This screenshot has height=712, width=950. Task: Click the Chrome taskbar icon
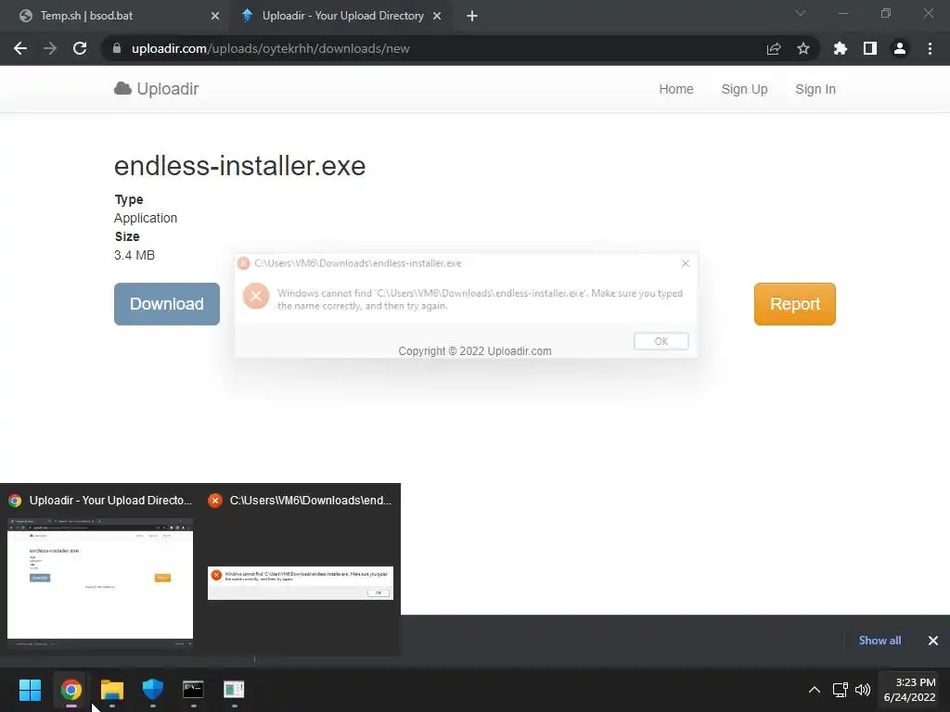[71, 690]
